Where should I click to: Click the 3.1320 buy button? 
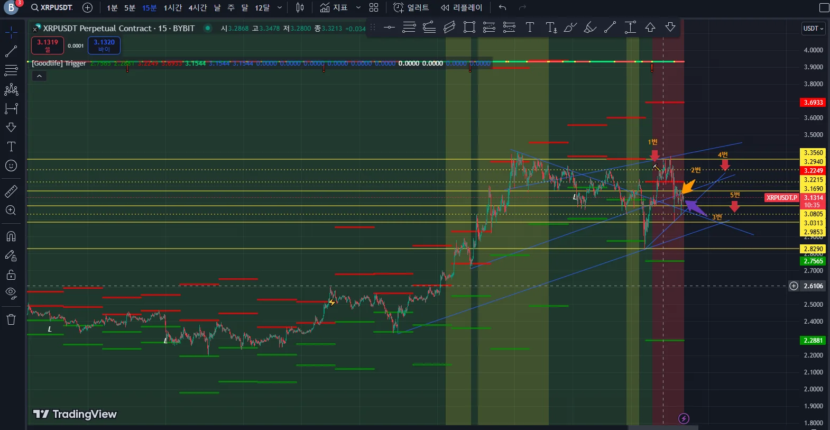[x=104, y=45]
